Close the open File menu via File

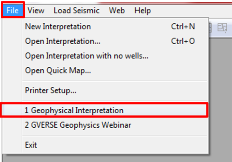[12, 11]
